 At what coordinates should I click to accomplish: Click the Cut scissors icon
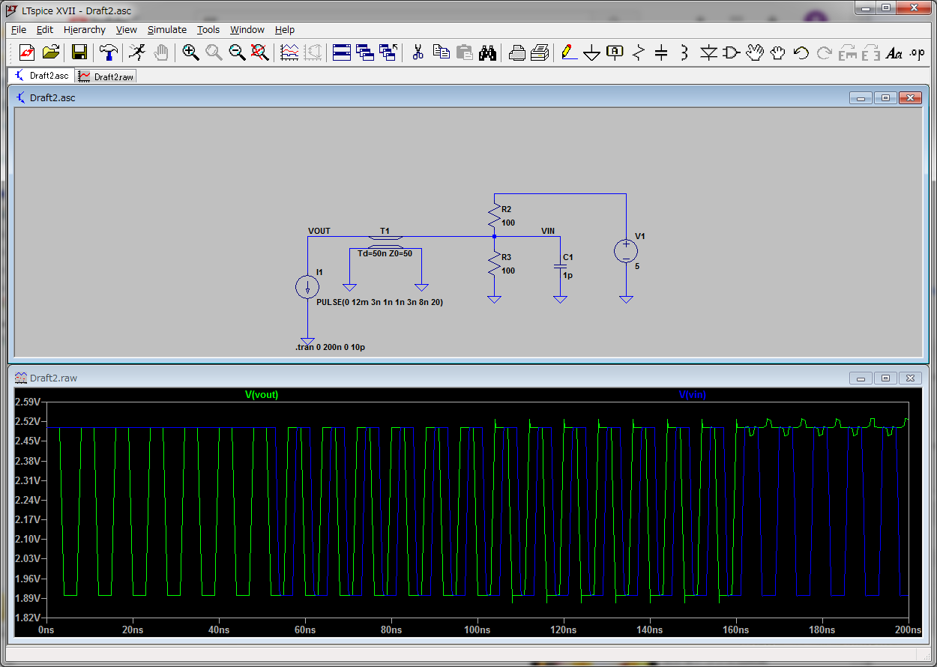[418, 52]
